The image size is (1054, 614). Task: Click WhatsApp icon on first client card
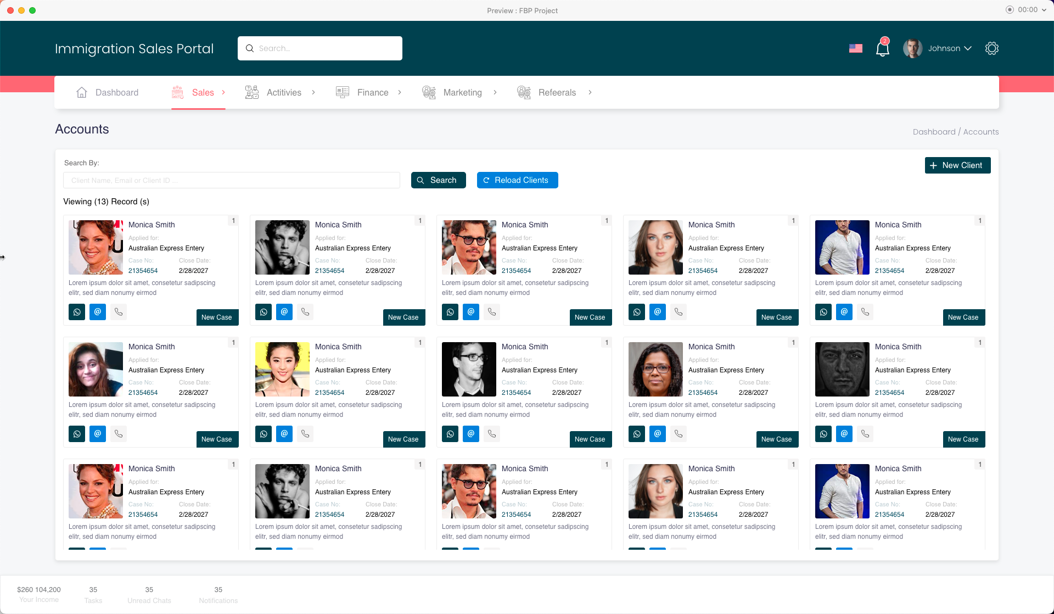coord(77,312)
